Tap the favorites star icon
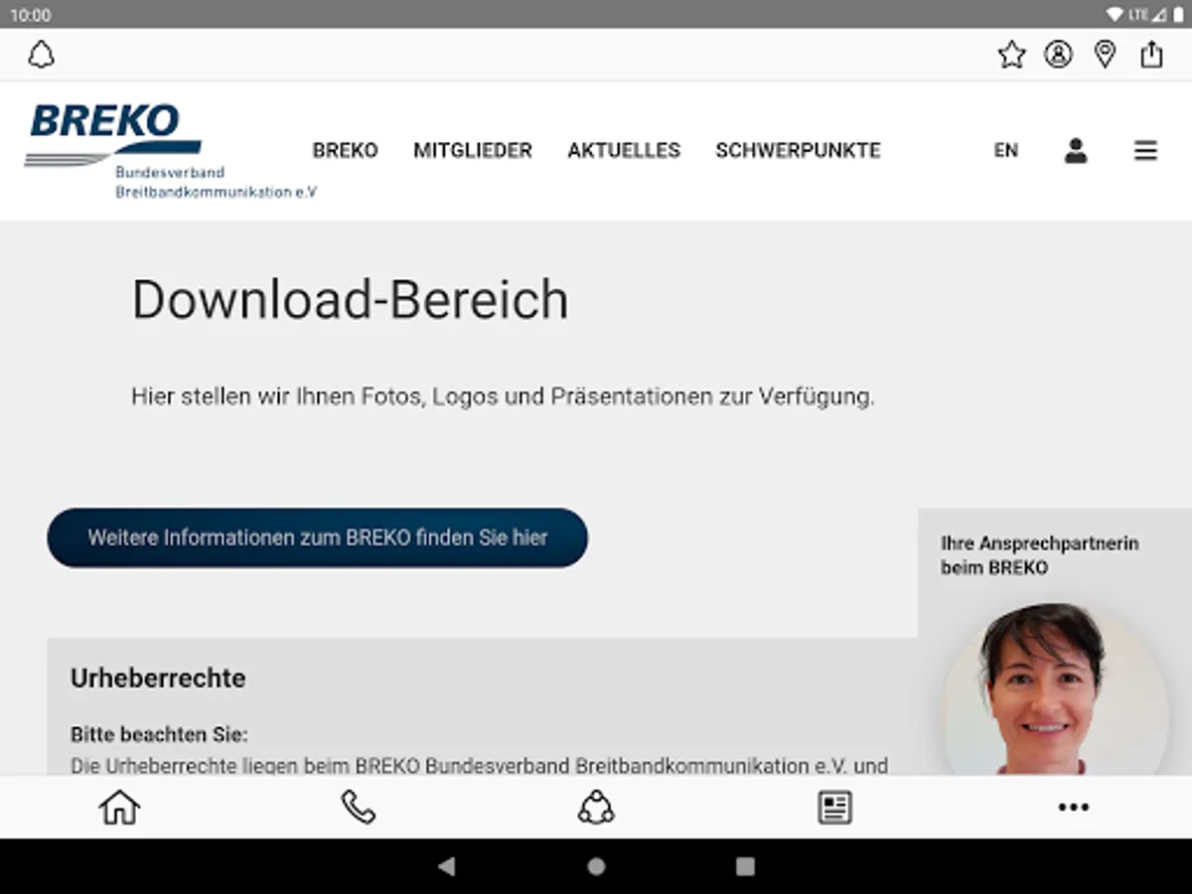Viewport: 1192px width, 894px height. click(x=1011, y=55)
